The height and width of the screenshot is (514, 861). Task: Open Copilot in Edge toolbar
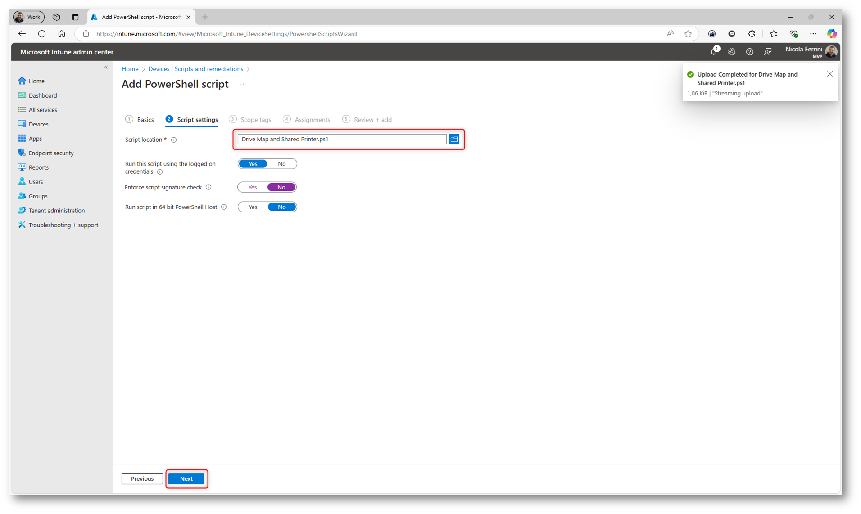pos(832,34)
